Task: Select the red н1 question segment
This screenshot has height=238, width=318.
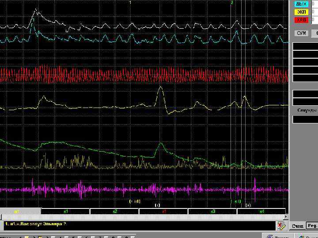Action: (164, 212)
